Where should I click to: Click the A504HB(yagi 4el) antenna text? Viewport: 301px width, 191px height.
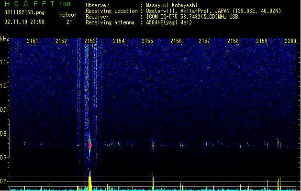(x=169, y=22)
